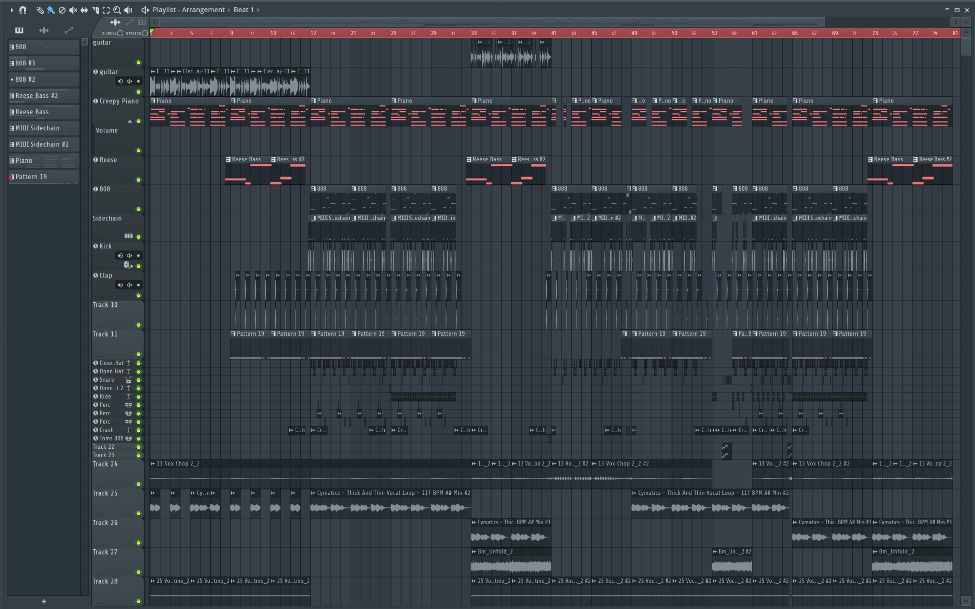Select Reese Bass #2 pattern in picker
This screenshot has width=975, height=609.
click(x=44, y=95)
